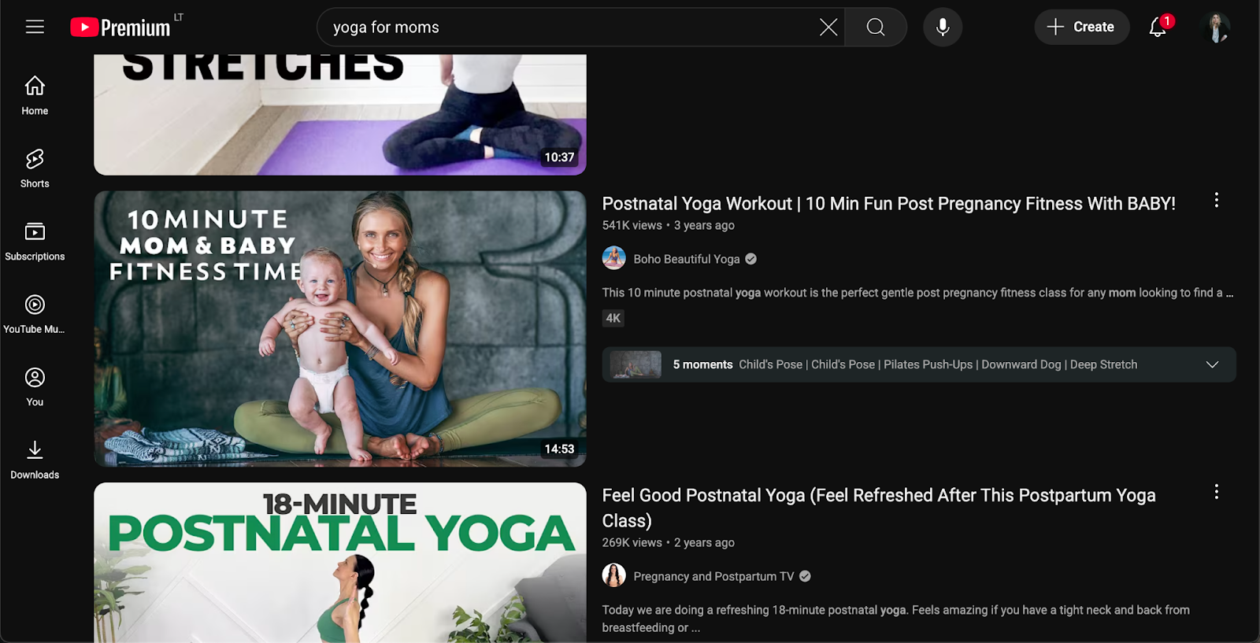Click the magnifier search button
This screenshot has height=643, width=1260.
pos(876,28)
